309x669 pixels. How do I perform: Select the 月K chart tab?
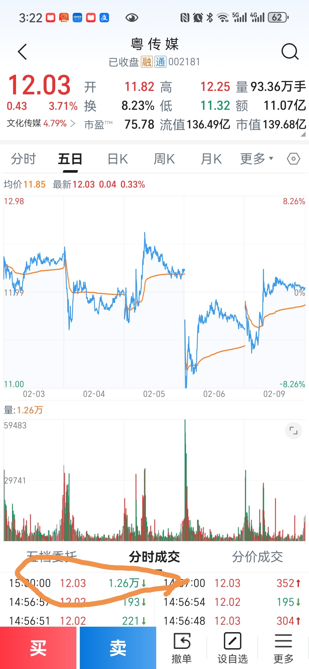coord(211,159)
